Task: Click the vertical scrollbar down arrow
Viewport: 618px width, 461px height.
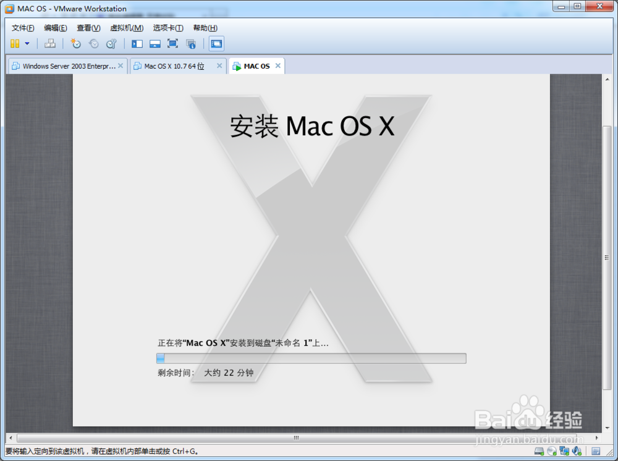Action: coord(607,428)
